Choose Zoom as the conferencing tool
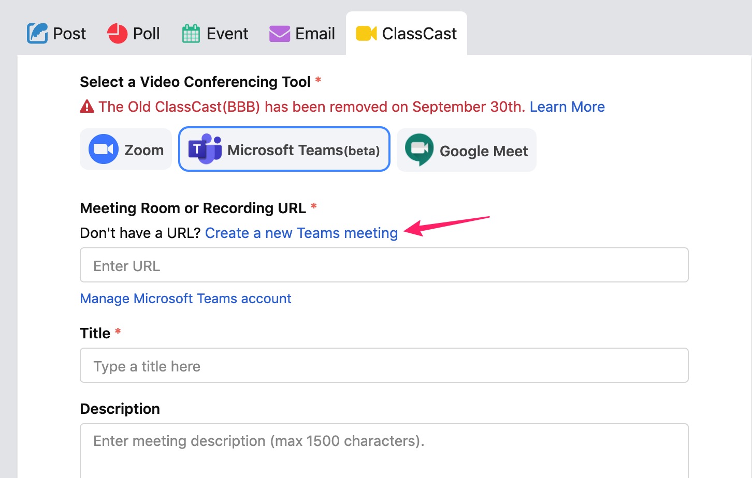 click(126, 149)
